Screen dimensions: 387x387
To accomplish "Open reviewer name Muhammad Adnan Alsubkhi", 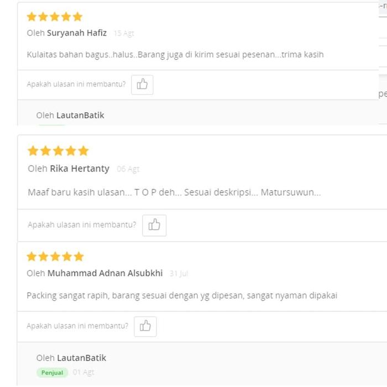I will click(105, 273).
